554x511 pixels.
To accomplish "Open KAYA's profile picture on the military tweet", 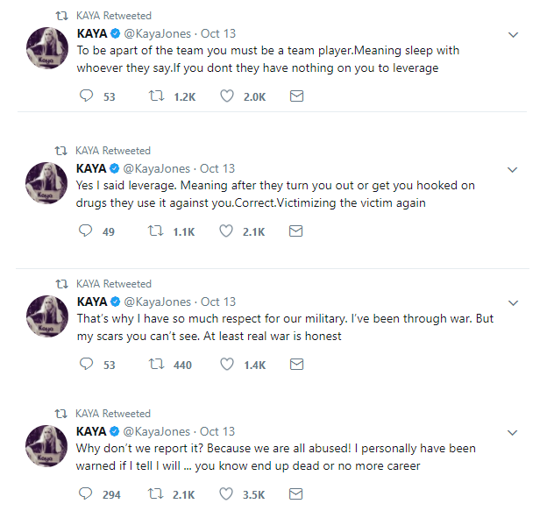I will tap(46, 317).
